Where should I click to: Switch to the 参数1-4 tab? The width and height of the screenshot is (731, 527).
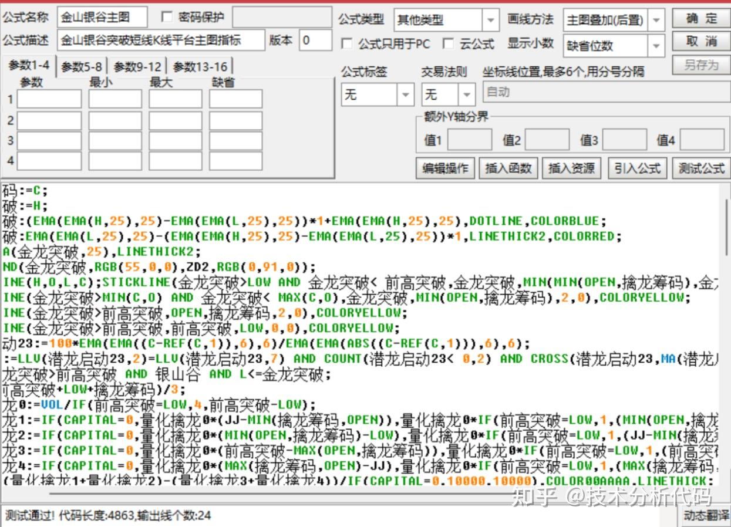pos(29,65)
